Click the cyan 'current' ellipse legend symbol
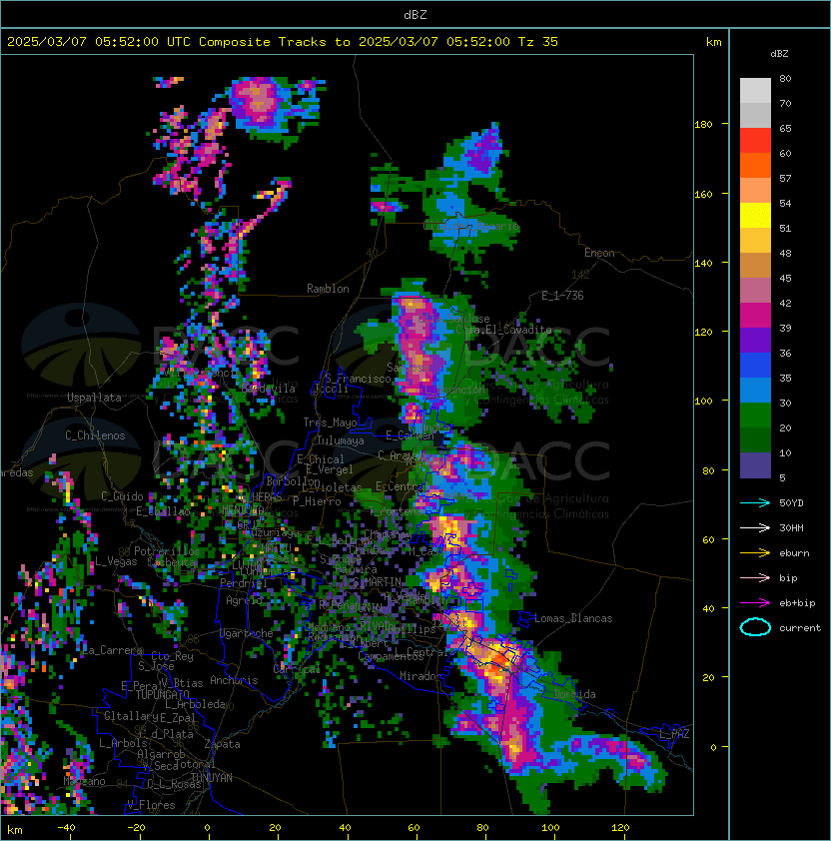The height and width of the screenshot is (841, 831). tap(755, 627)
